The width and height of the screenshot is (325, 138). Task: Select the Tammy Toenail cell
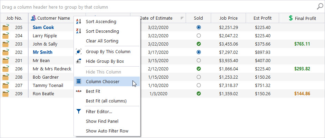pos(48,85)
